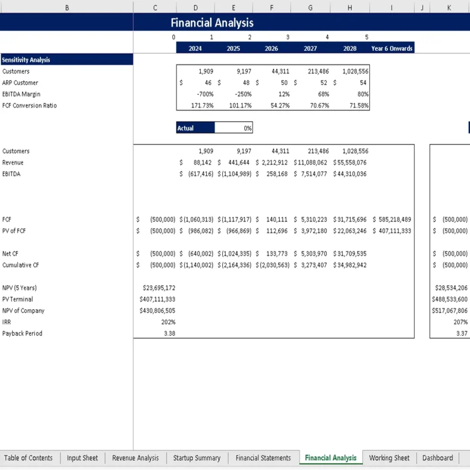Screen dimensions: 470x470
Task: Click the Year 6 Onwards header cell
Action: click(391, 48)
